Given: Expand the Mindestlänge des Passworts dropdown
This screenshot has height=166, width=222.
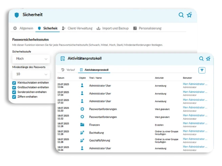Looking at the screenshot, I should pos(31,74).
